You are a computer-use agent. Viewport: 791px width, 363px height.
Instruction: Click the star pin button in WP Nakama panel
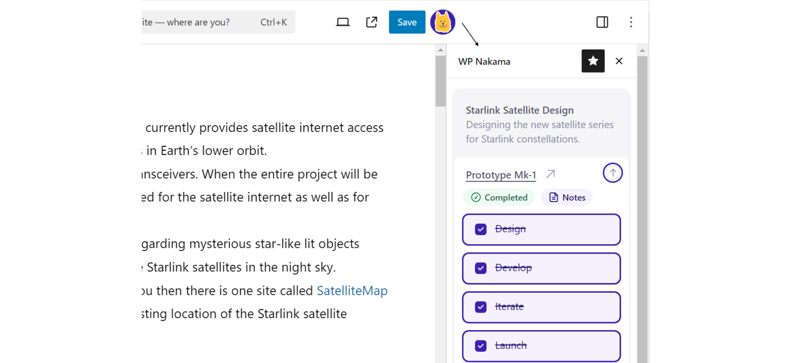pyautogui.click(x=593, y=61)
